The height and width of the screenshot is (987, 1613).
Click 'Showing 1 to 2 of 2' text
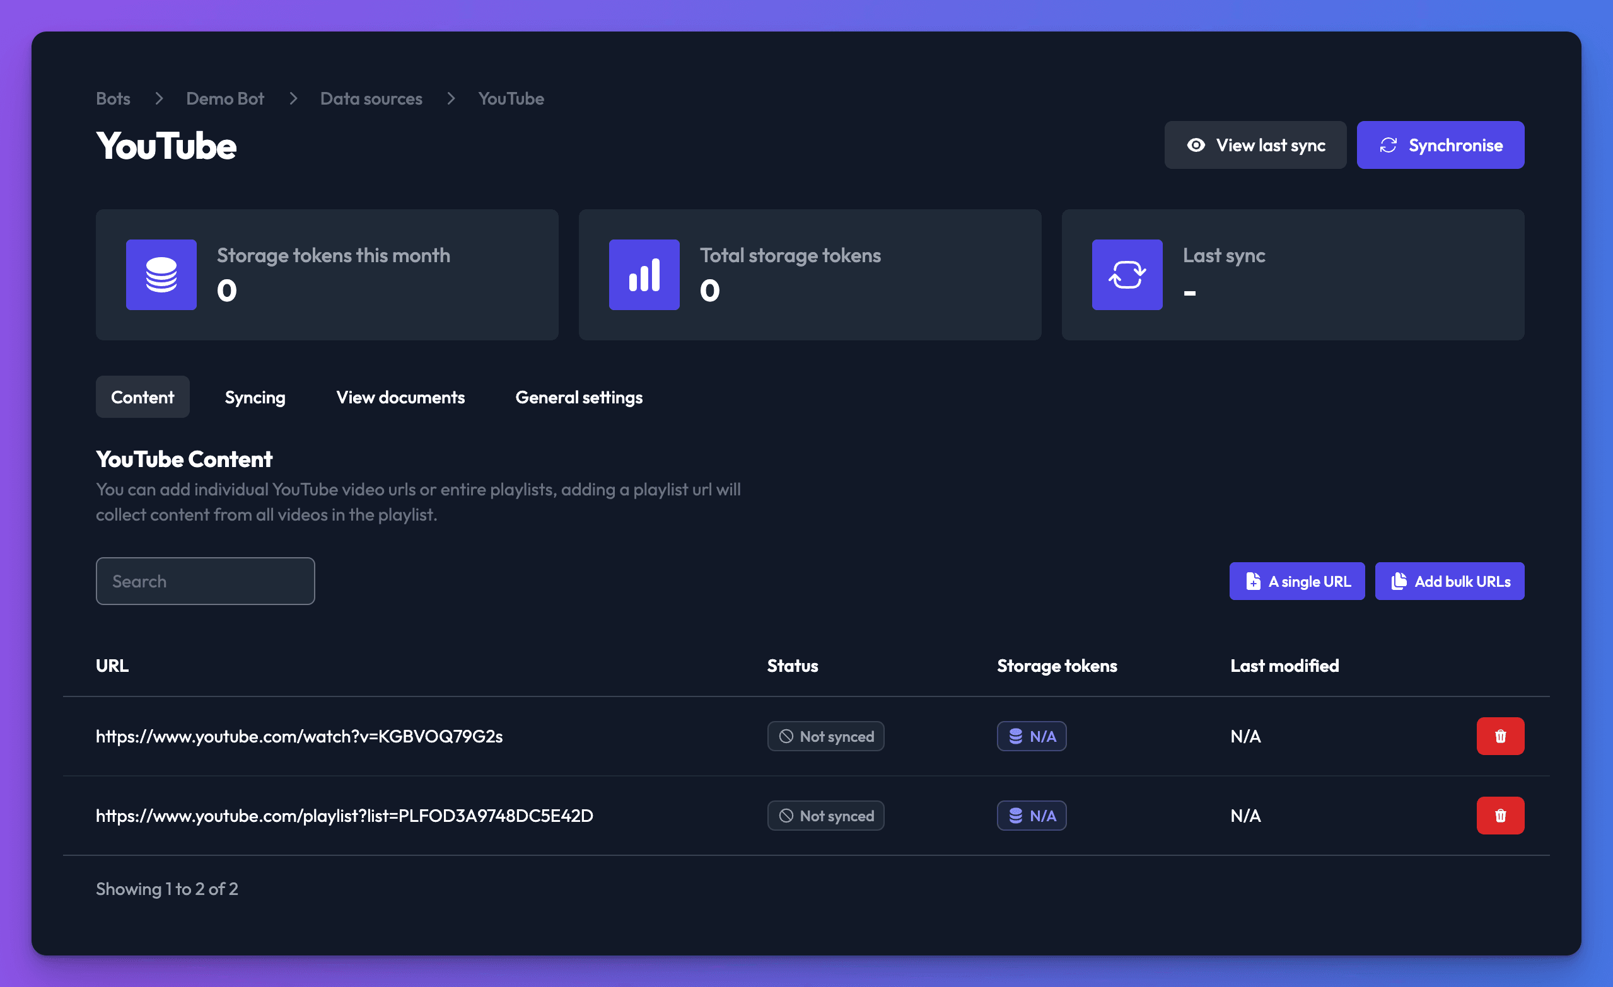pyautogui.click(x=167, y=889)
